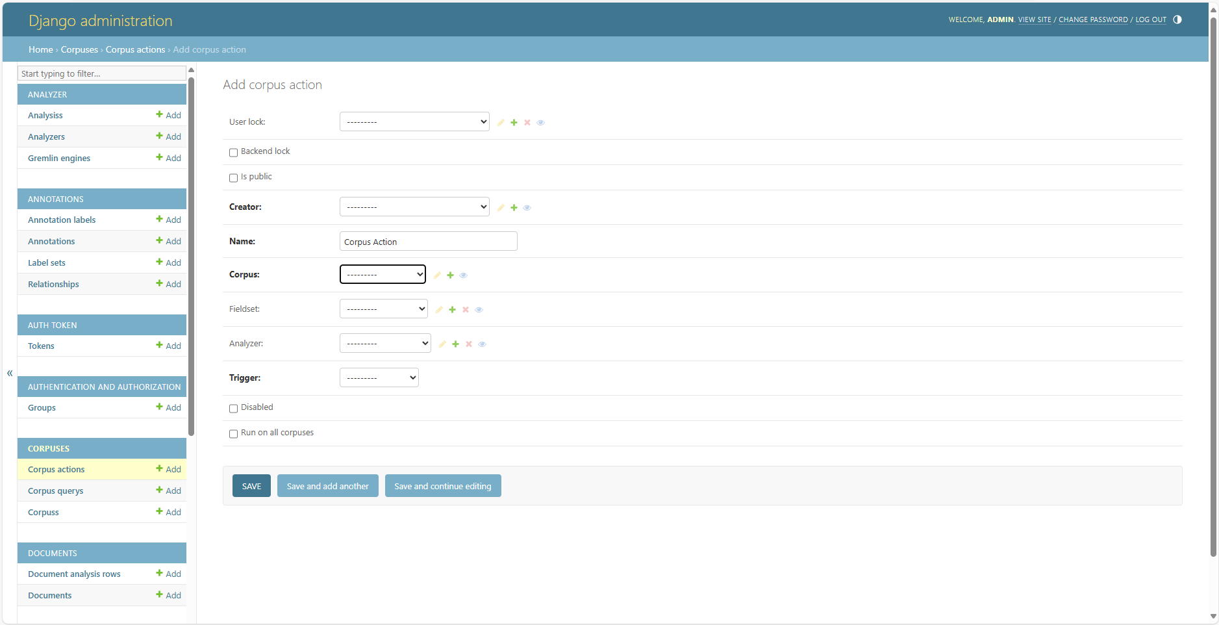The height and width of the screenshot is (625, 1219).
Task: Open the Analyzer dropdown
Action: coord(385,343)
